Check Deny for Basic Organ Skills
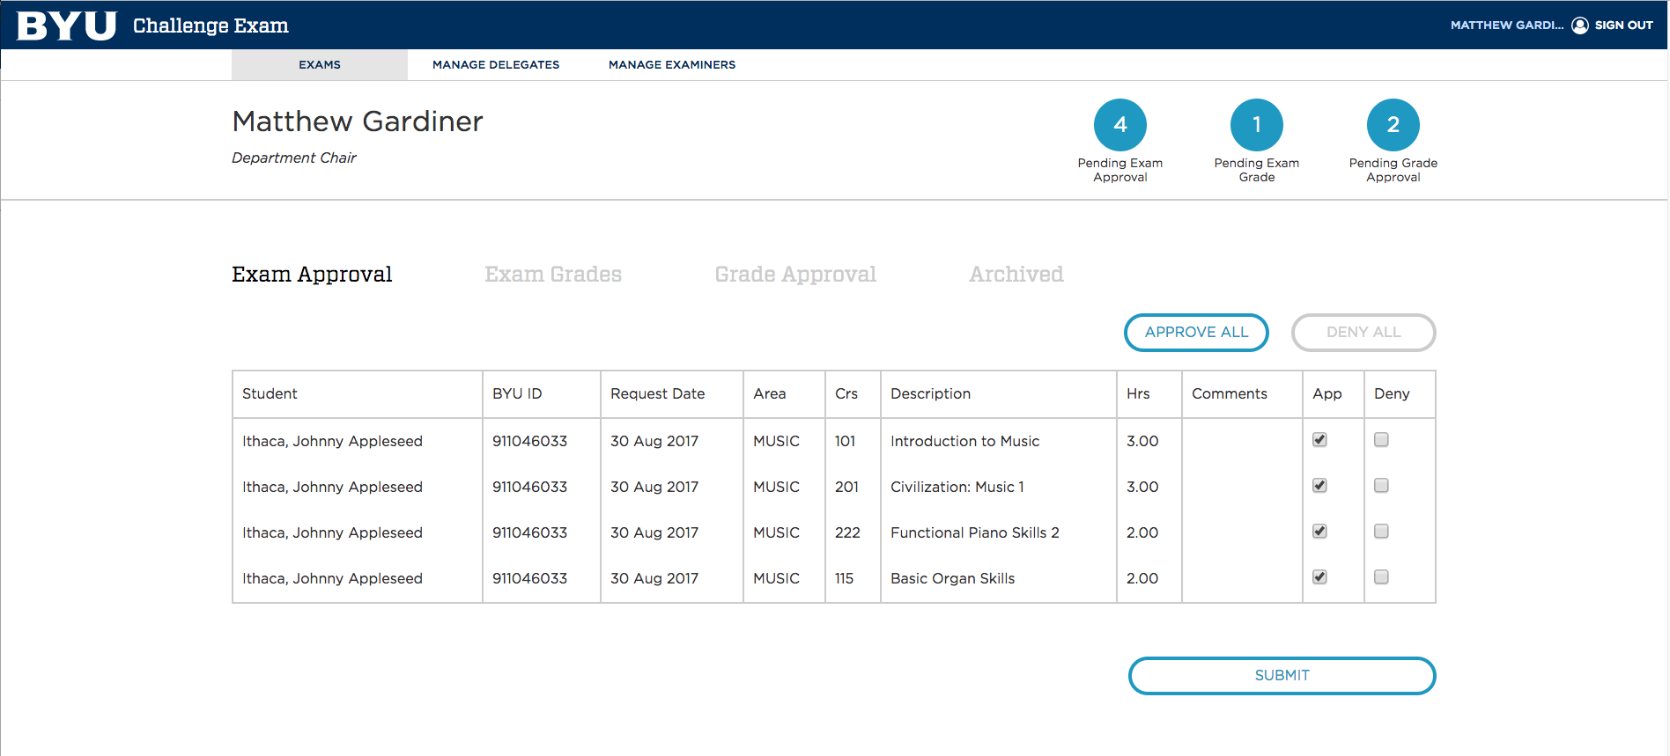Screen dimensions: 1670x756 (1381, 577)
